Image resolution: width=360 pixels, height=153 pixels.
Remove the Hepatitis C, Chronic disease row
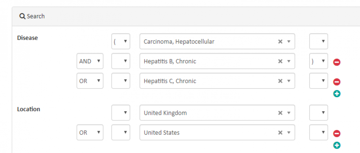click(x=337, y=82)
